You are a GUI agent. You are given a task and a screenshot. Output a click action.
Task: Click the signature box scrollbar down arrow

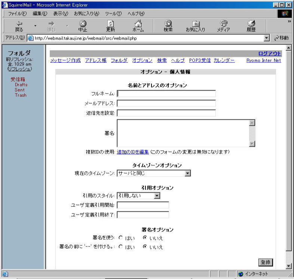pyautogui.click(x=252, y=144)
